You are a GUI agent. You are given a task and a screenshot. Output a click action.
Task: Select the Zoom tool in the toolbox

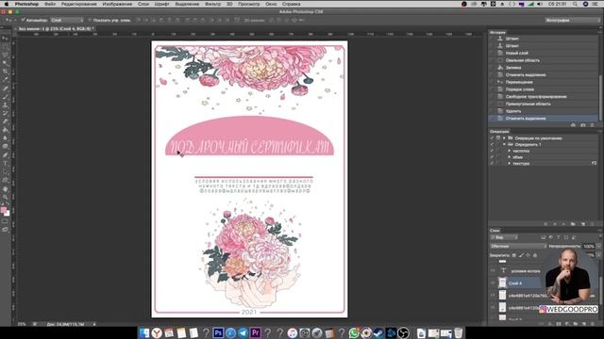pos(5,197)
